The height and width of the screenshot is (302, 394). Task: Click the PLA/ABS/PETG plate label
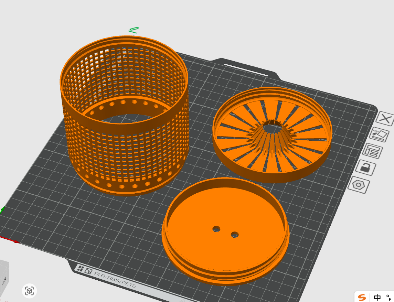[115, 279]
